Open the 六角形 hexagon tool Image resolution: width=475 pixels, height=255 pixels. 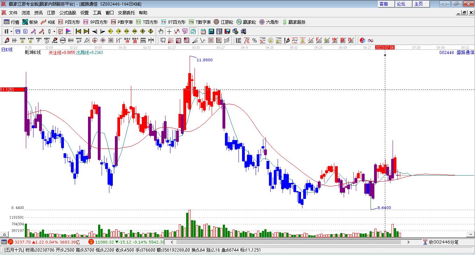269,22
